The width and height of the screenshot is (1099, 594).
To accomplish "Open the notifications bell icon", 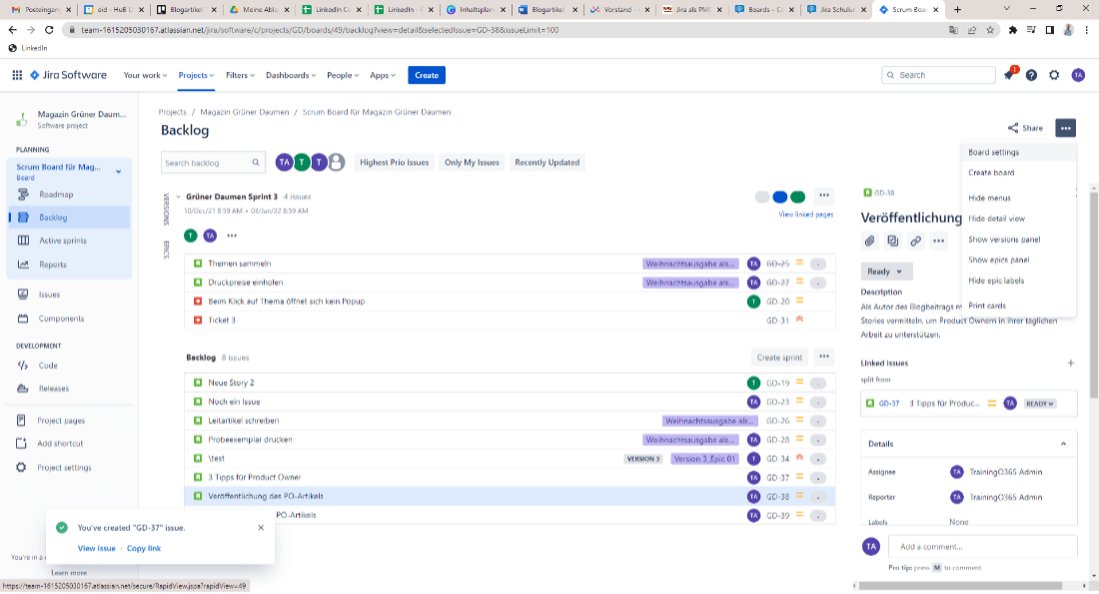I will coord(1009,75).
